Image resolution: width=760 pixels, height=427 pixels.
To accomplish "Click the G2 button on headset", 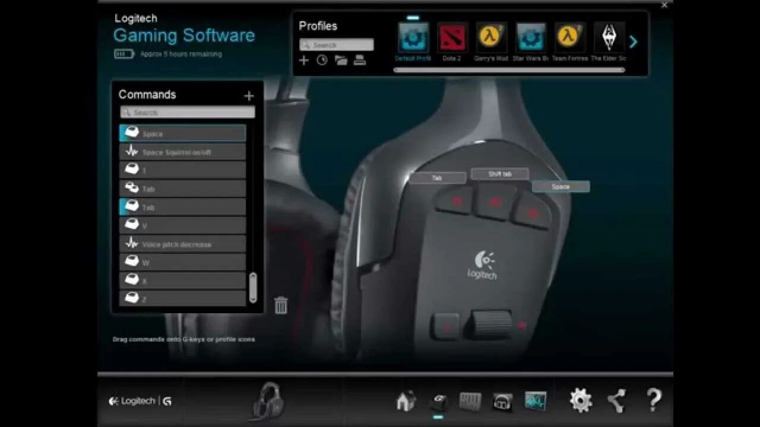I will pyautogui.click(x=494, y=202).
